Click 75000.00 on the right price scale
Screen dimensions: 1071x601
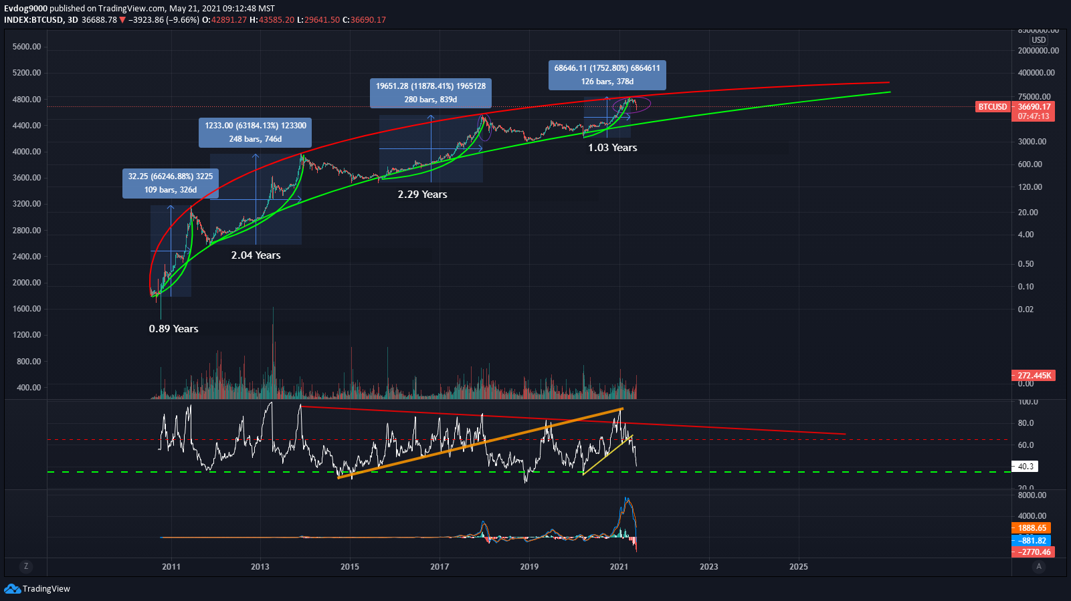(1034, 97)
